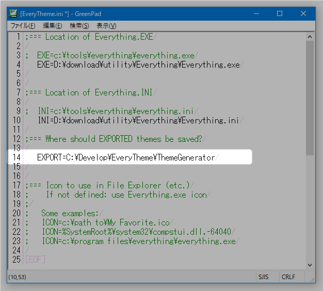Maximize the GreenPad window

tap(280, 13)
